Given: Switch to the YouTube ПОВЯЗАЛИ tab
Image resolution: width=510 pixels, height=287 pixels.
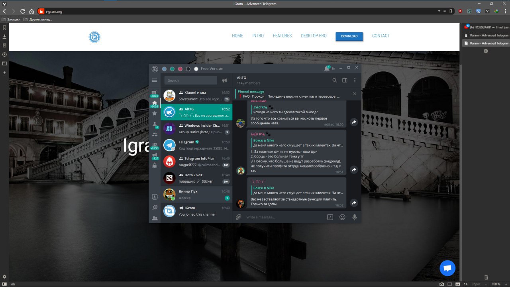Looking at the screenshot, I should tap(486, 27).
